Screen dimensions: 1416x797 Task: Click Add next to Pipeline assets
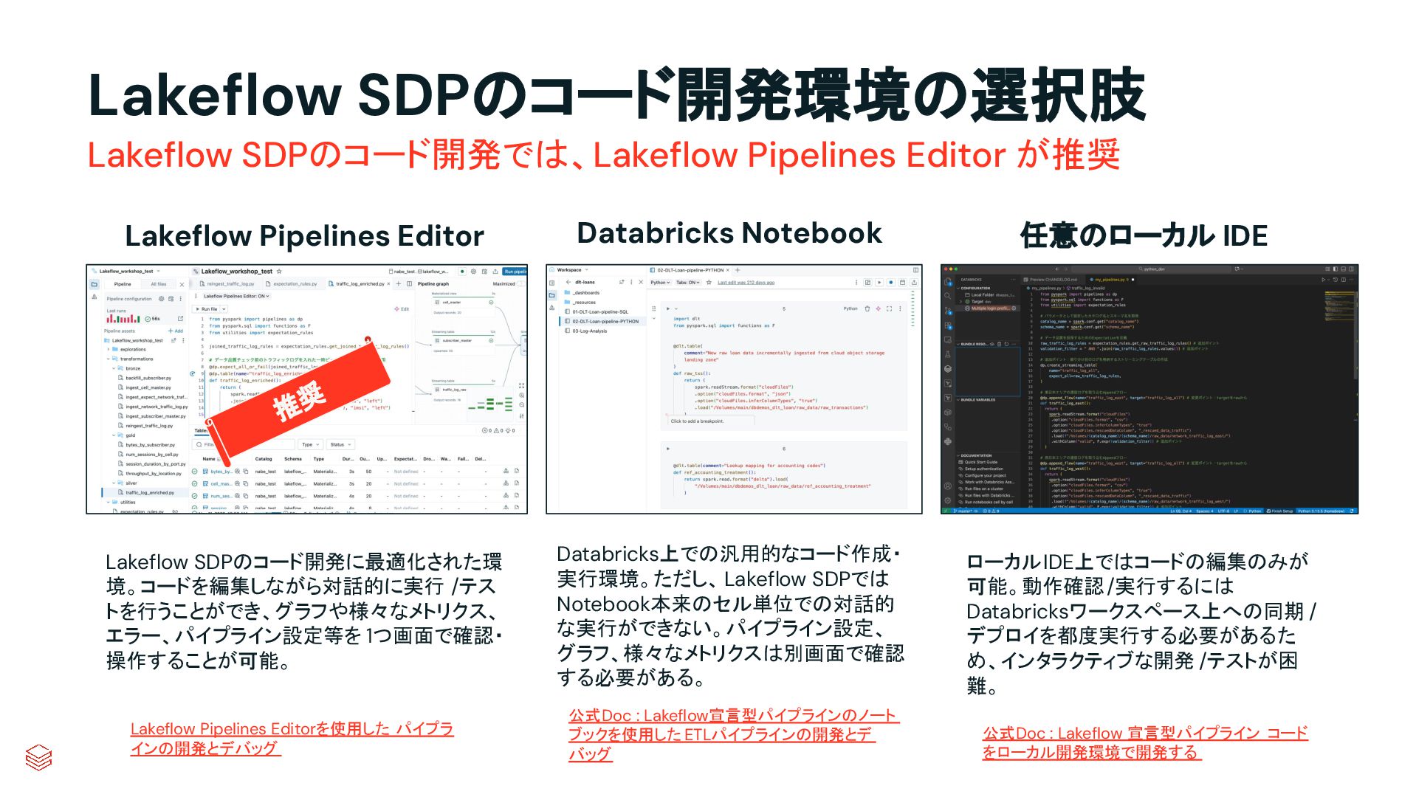click(176, 331)
